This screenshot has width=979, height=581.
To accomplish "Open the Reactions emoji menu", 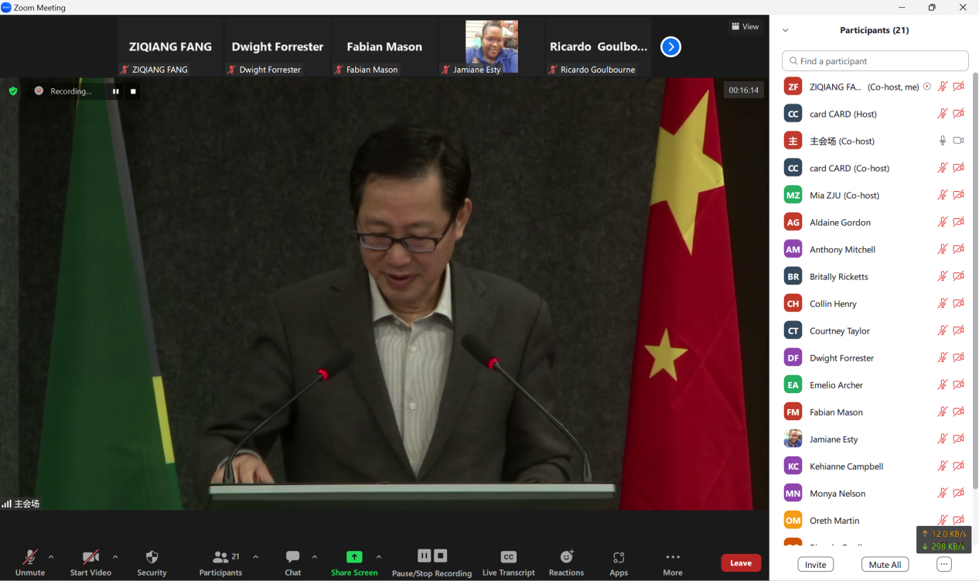I will click(566, 557).
